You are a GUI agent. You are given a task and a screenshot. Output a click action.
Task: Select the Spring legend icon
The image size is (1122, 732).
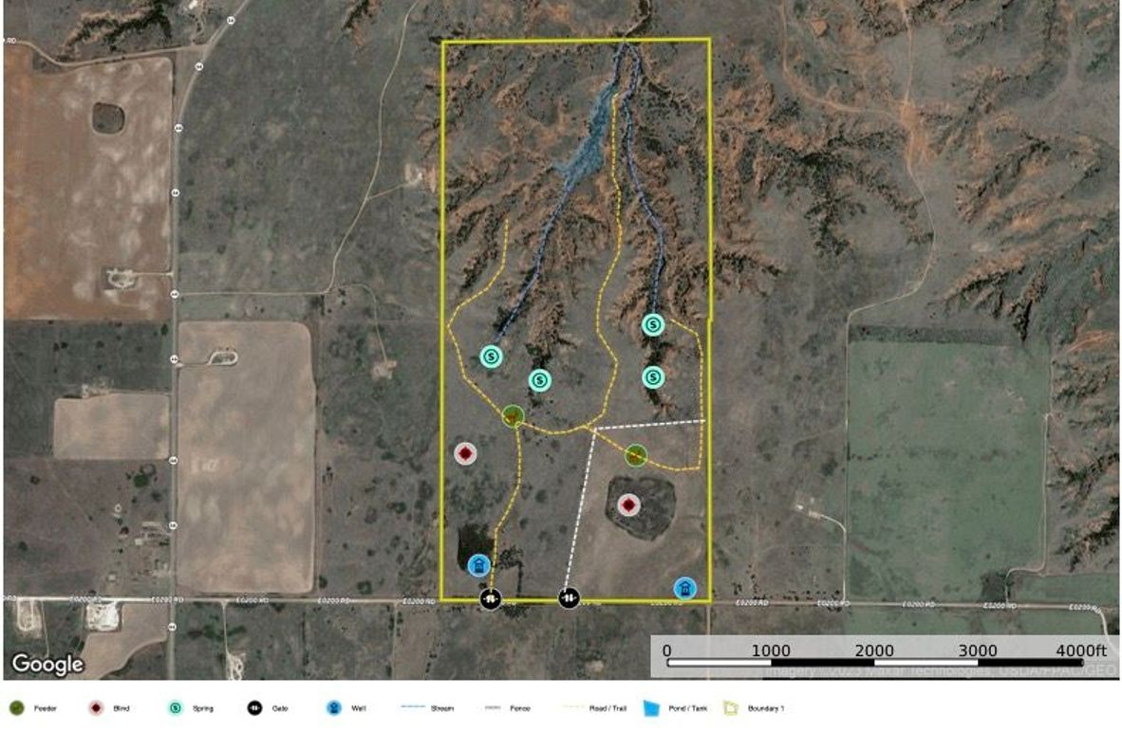(x=174, y=708)
